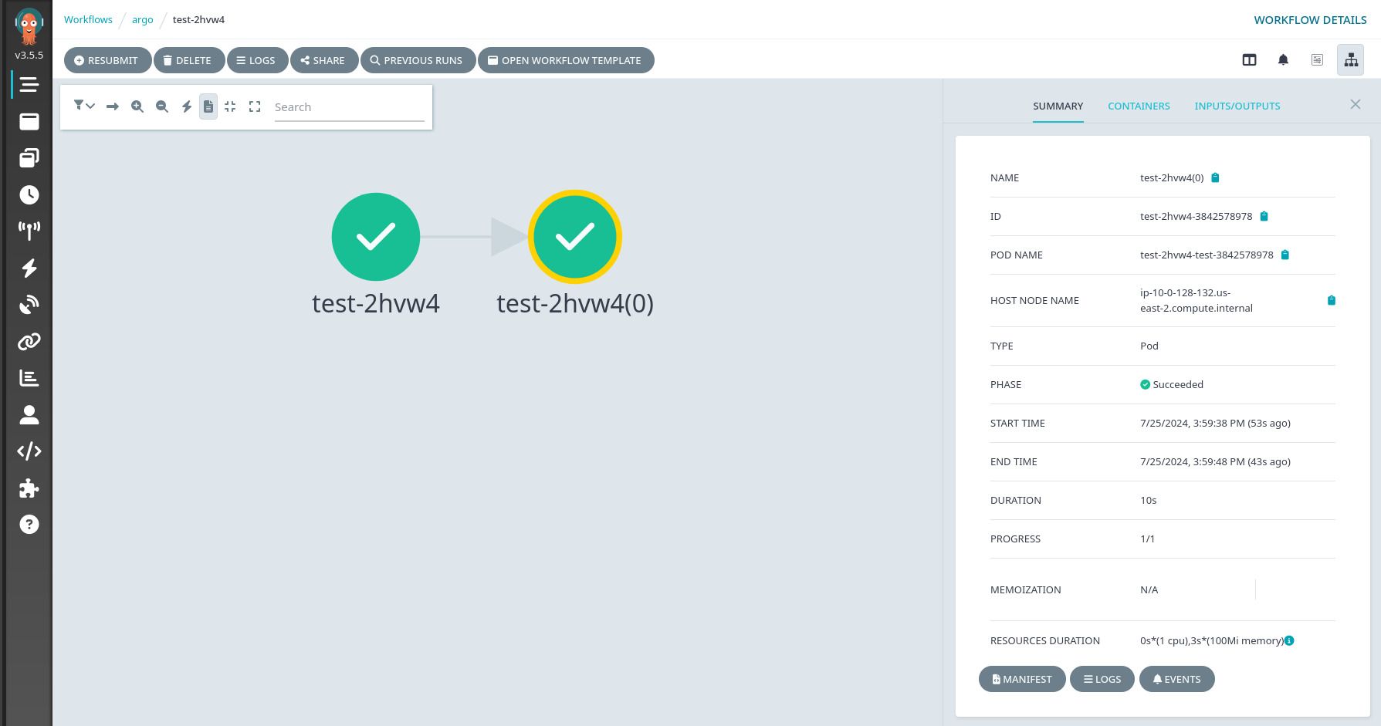Switch workflow details to split pane view

[x=1249, y=59]
